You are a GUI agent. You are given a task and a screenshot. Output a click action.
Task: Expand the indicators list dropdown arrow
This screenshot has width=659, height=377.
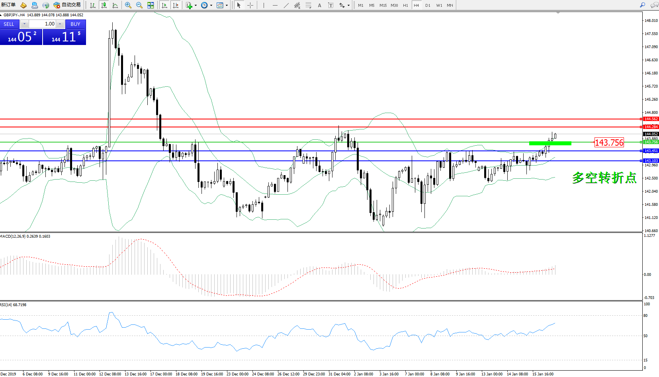(196, 6)
